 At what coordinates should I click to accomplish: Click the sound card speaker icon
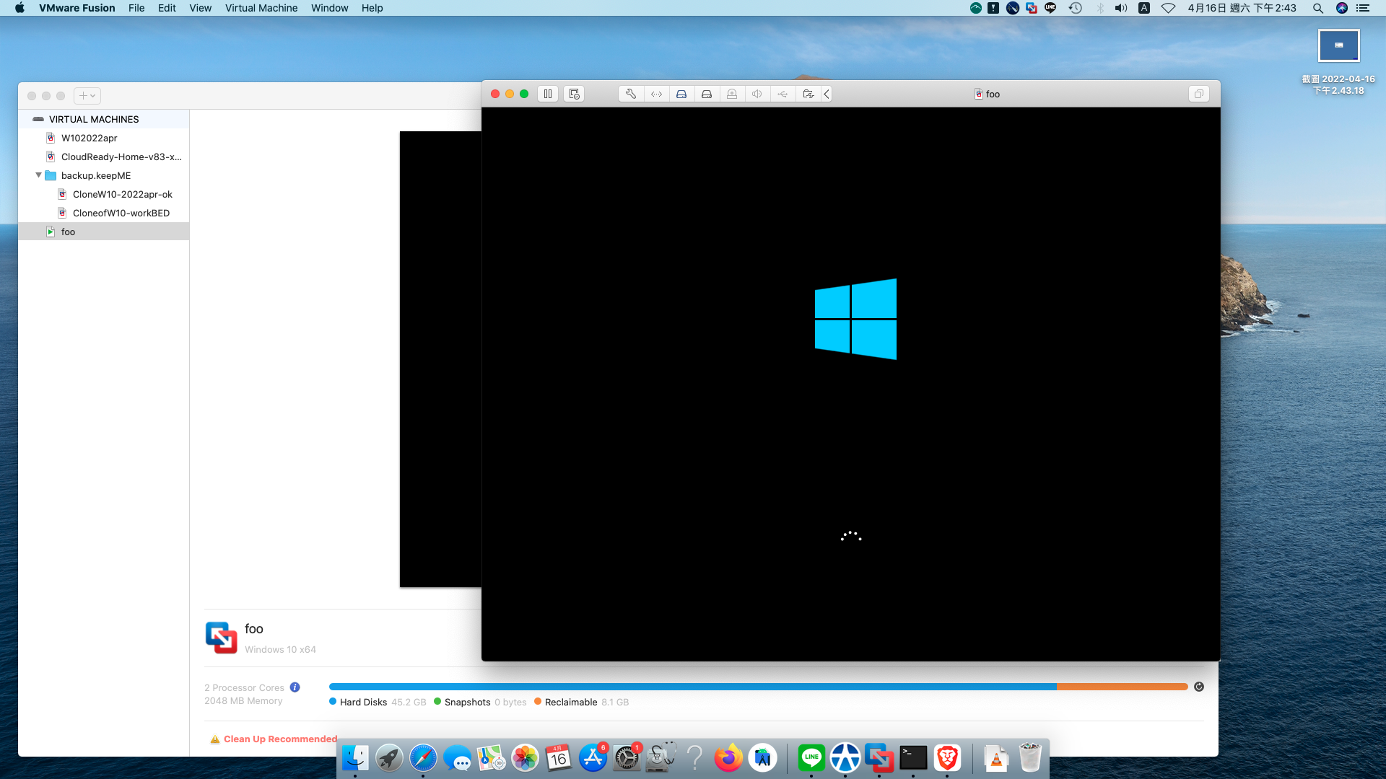coord(757,94)
